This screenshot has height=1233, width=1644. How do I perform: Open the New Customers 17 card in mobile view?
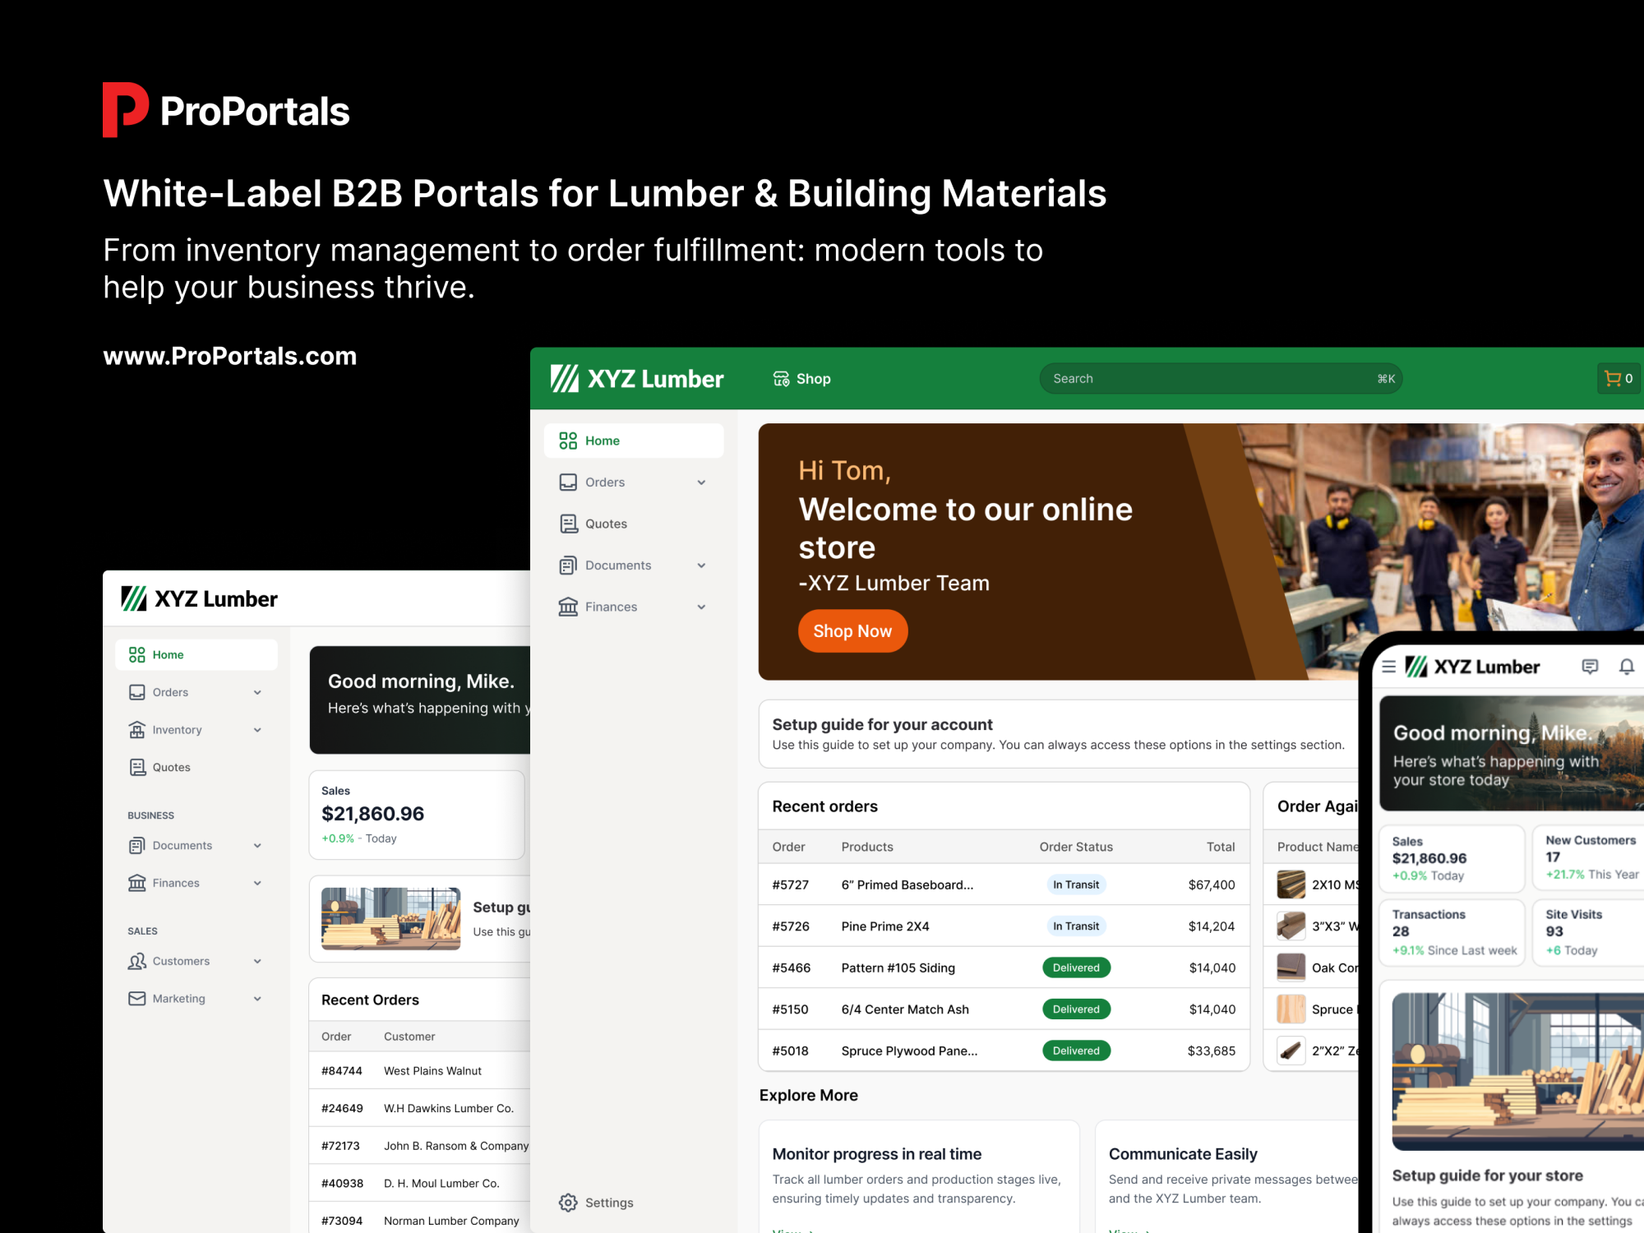(1589, 858)
